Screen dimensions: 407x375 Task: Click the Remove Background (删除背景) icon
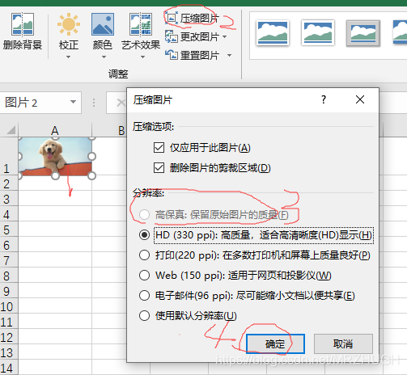[x=23, y=24]
